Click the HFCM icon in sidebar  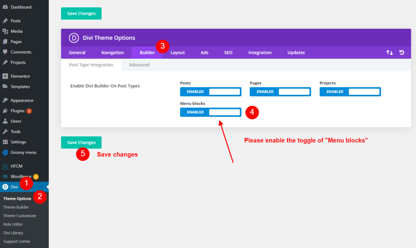5,166
